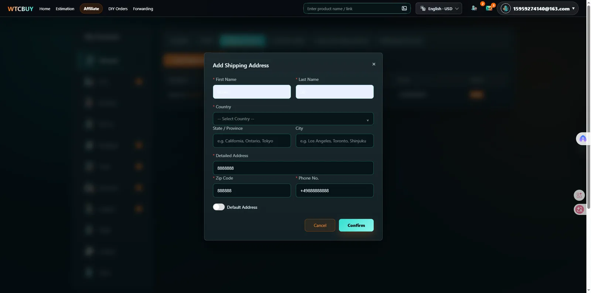This screenshot has height=293, width=591.
Task: Expand the account email dropdown arrow
Action: click(573, 8)
